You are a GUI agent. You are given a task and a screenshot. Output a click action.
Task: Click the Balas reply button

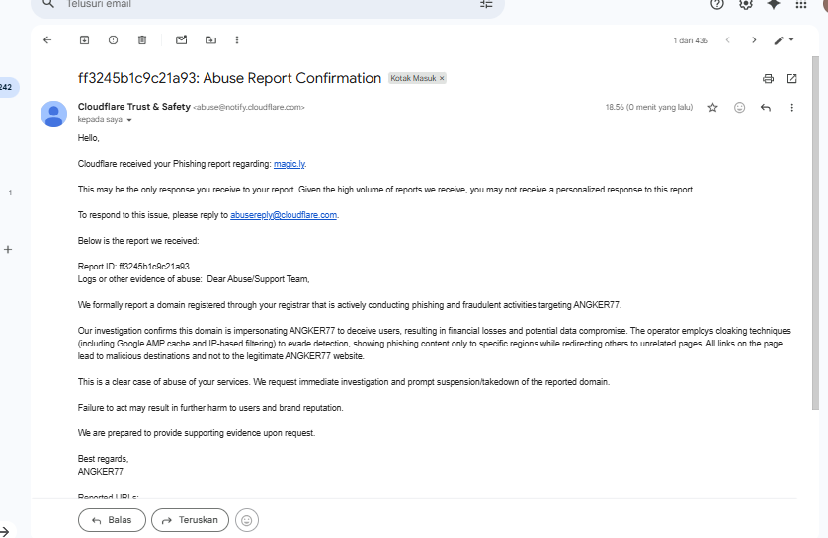(x=112, y=520)
